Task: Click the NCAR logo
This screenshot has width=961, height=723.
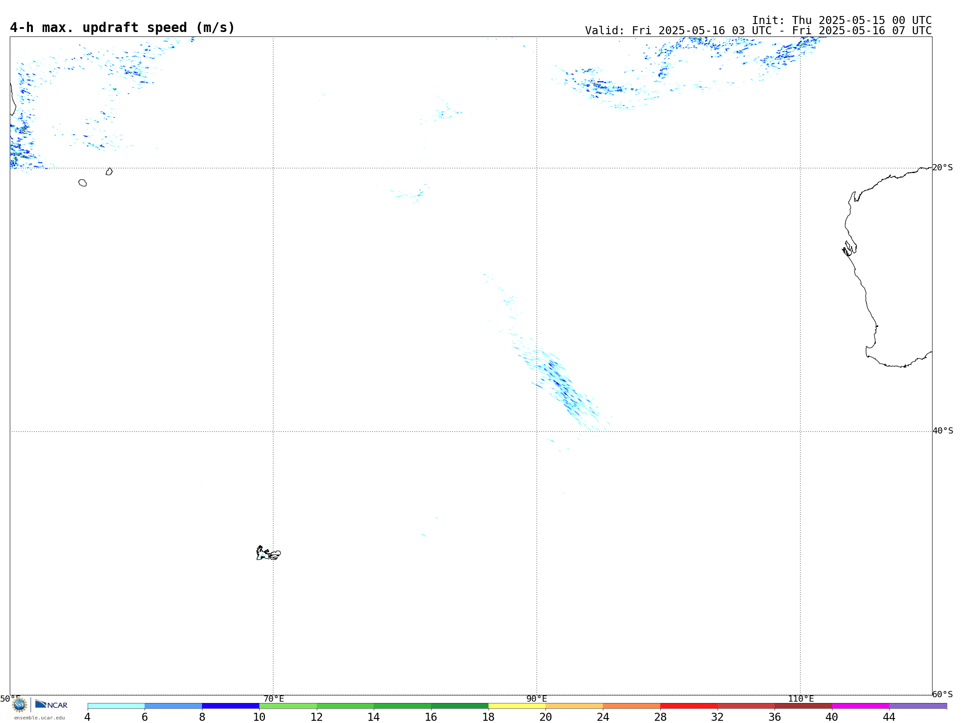Action: [x=51, y=704]
